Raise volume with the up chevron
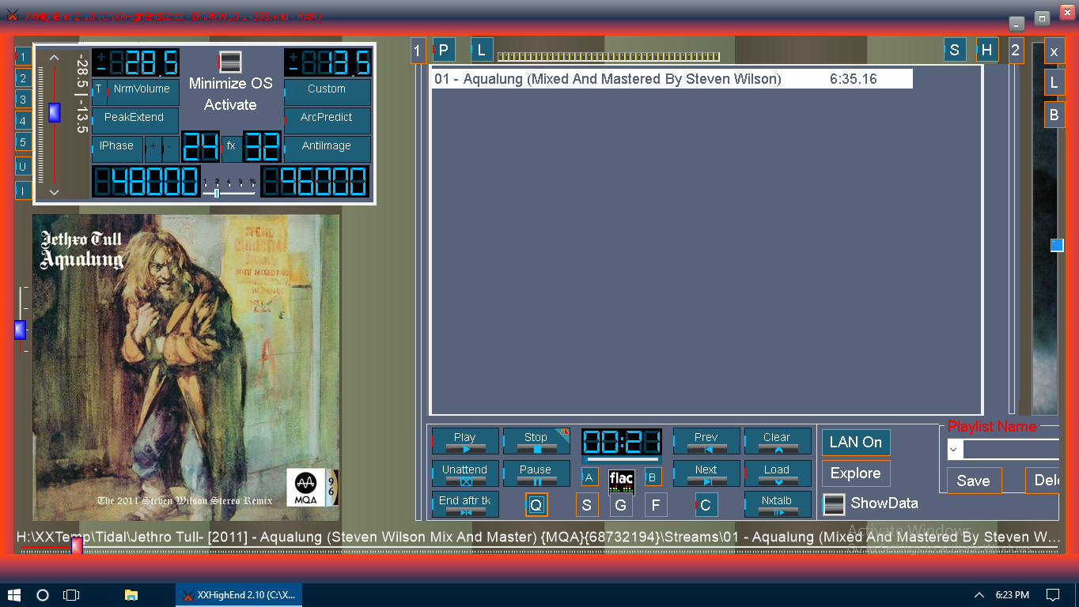The width and height of the screenshot is (1079, 607). [x=54, y=58]
